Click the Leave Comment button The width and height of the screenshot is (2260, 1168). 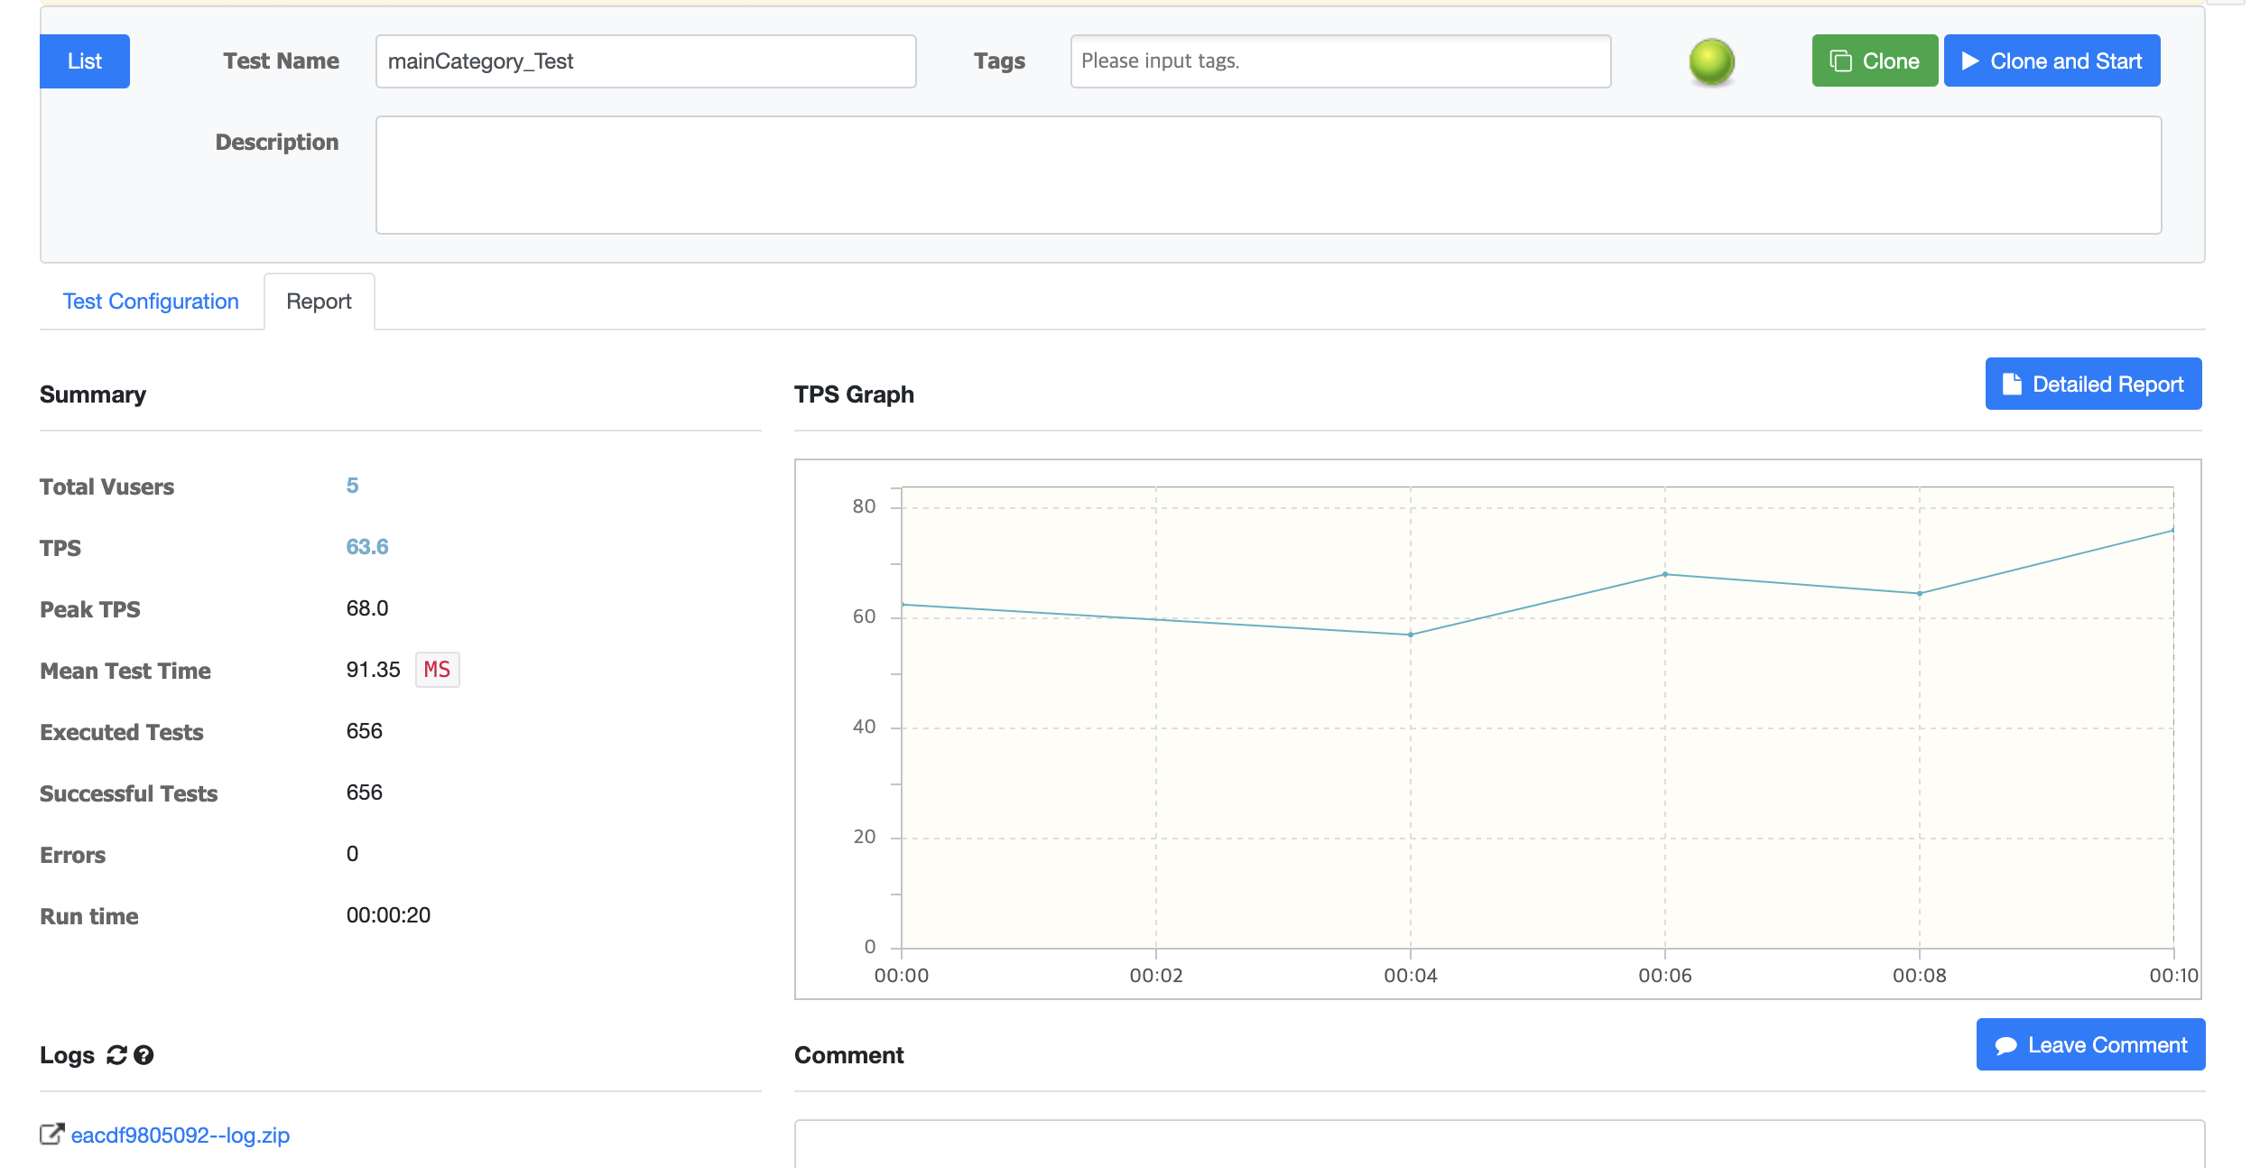coord(2090,1045)
